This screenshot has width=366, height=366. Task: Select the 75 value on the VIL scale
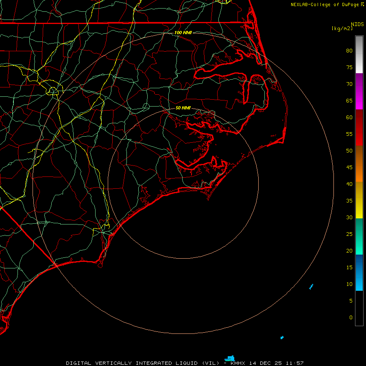(349, 67)
